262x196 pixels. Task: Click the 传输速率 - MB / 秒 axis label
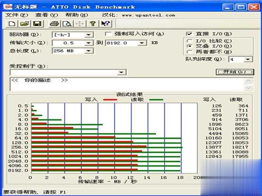point(107,182)
